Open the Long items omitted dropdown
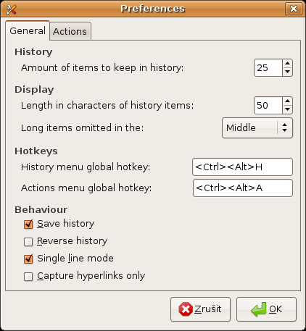Viewport: 306px width, 331px height. [257, 128]
